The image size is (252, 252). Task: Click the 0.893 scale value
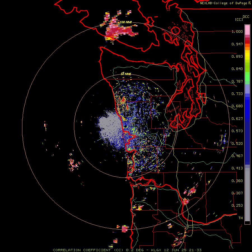[237, 56]
